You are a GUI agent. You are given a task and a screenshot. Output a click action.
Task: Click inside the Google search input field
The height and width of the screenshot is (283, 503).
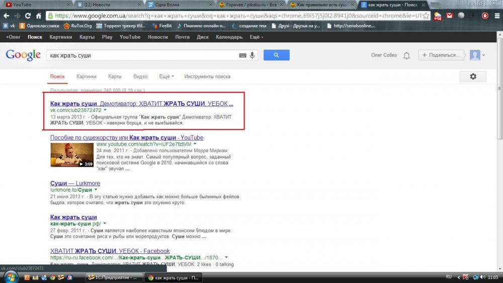pyautogui.click(x=141, y=55)
